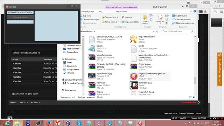Open Explorer help via the question icon
The image size is (224, 126).
195,11
